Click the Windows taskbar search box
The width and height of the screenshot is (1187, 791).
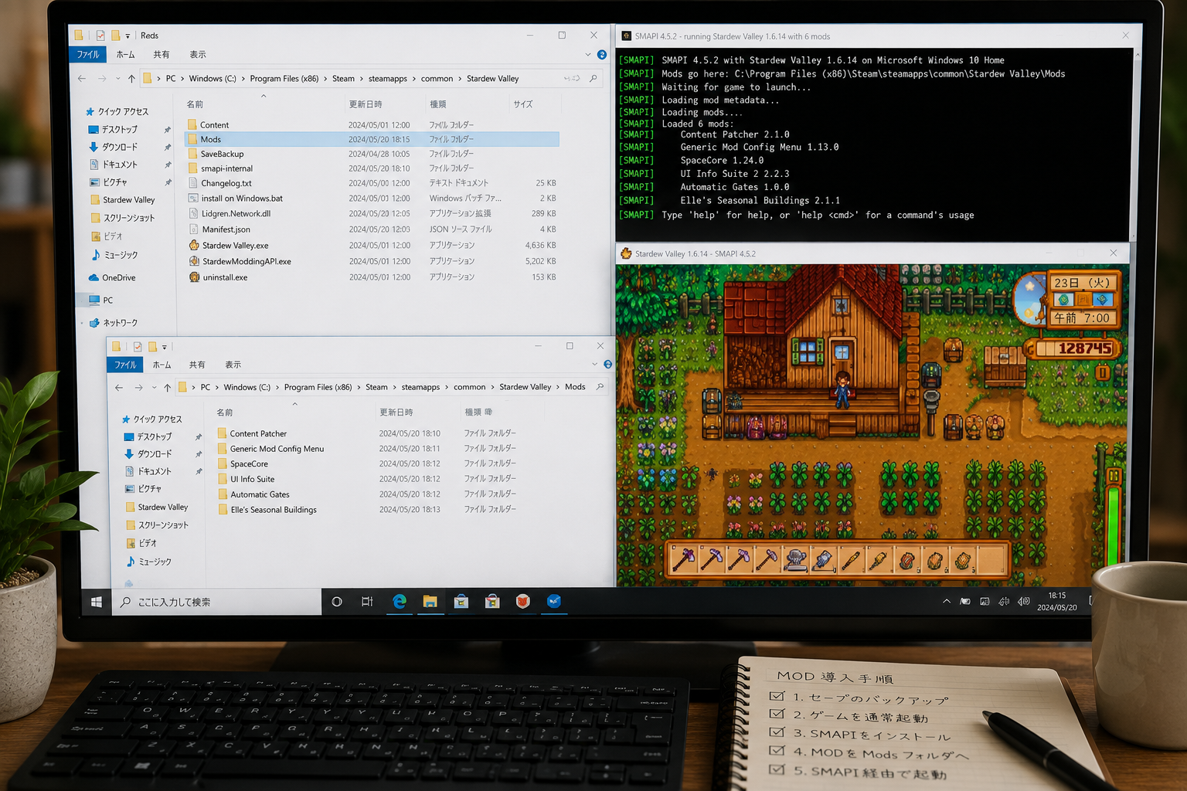(x=216, y=602)
